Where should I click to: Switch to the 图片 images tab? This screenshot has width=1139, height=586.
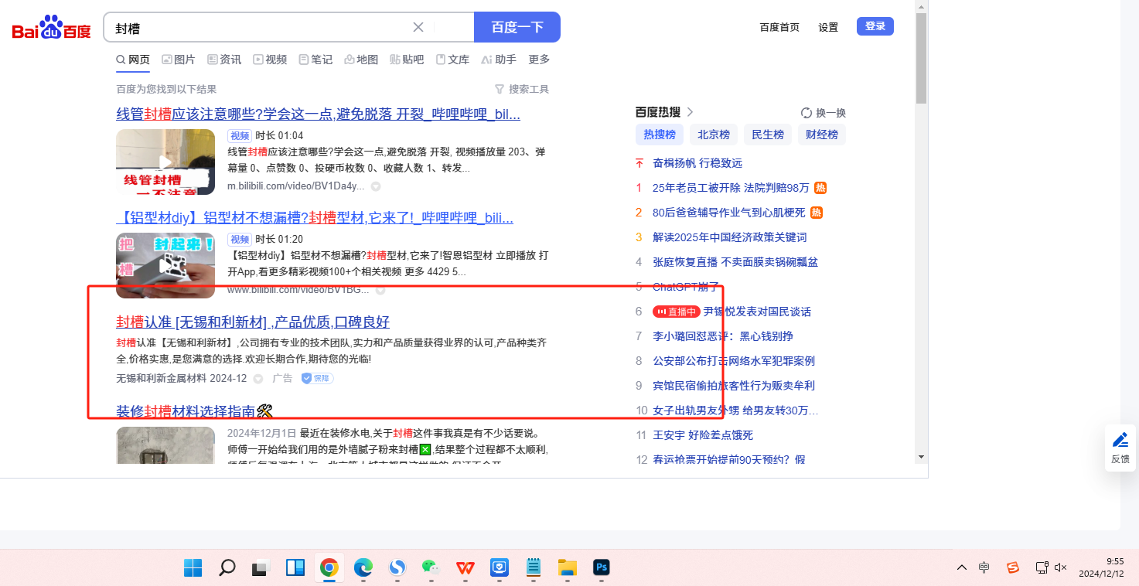point(179,60)
